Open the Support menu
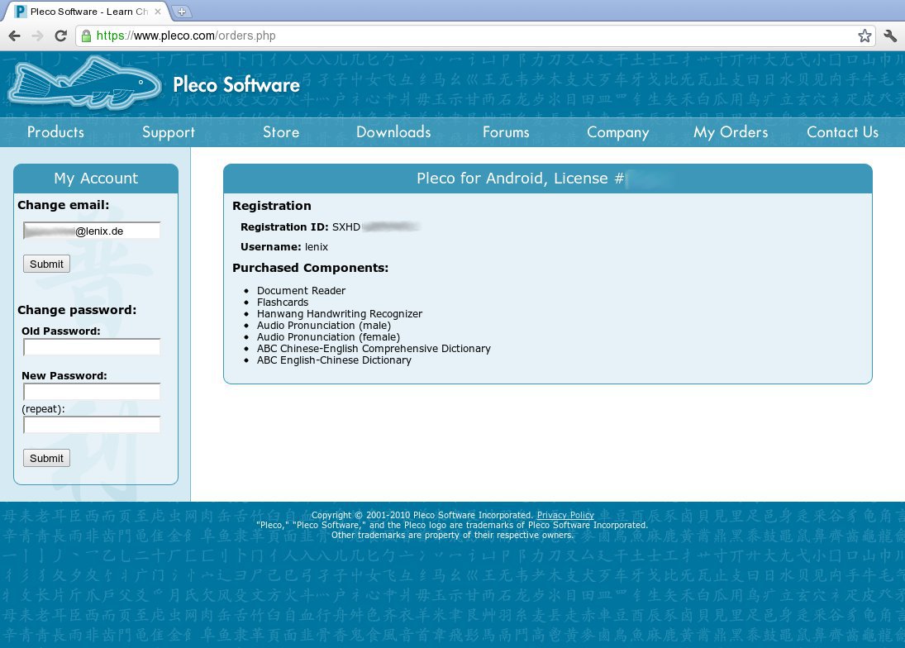The image size is (905, 648). [169, 132]
